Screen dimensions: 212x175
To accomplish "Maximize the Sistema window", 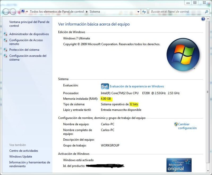I will [195, 3].
